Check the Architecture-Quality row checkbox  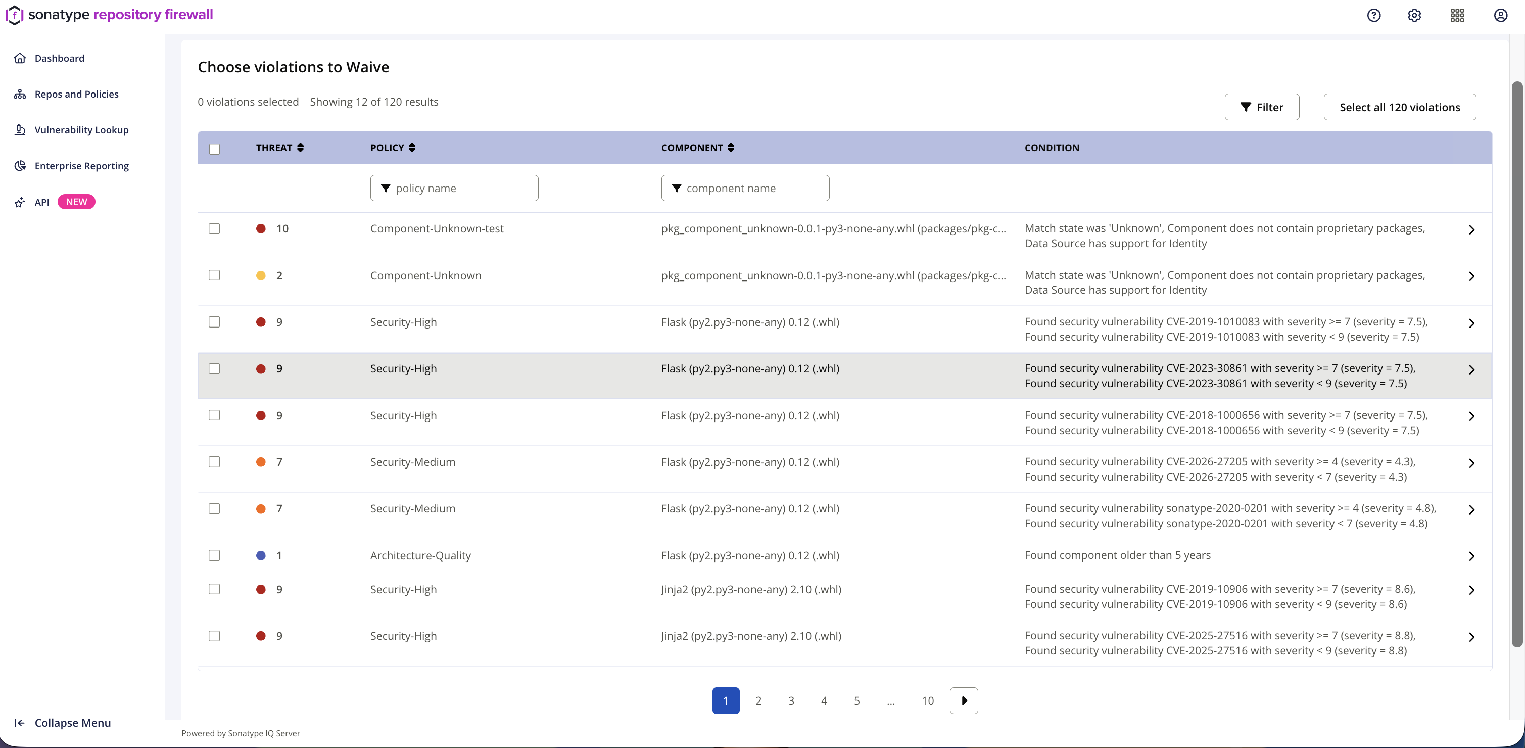[214, 555]
